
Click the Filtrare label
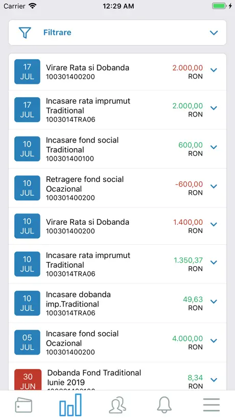pyautogui.click(x=57, y=33)
